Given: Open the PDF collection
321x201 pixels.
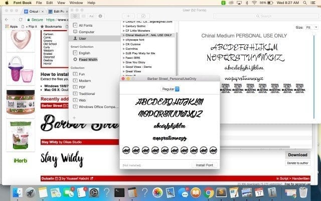Looking at the screenshot, I should (82, 87).
